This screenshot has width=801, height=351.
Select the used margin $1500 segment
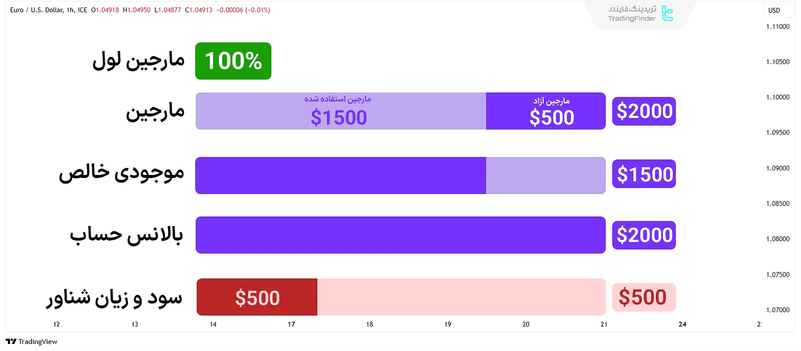[x=340, y=111]
